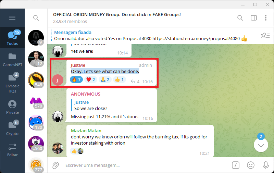The width and height of the screenshot is (274, 173).
Task: Click the attach file paperclip
Action: point(55,165)
